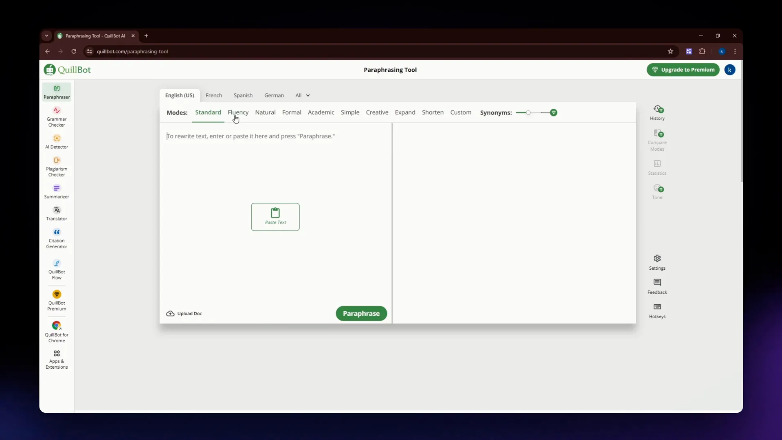Expand All languages dropdown
The height and width of the screenshot is (440, 782).
coord(302,95)
